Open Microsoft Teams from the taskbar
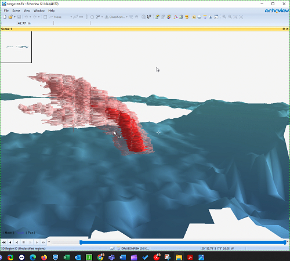 point(111,258)
